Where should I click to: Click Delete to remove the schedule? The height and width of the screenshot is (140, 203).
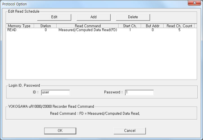pos(133,17)
